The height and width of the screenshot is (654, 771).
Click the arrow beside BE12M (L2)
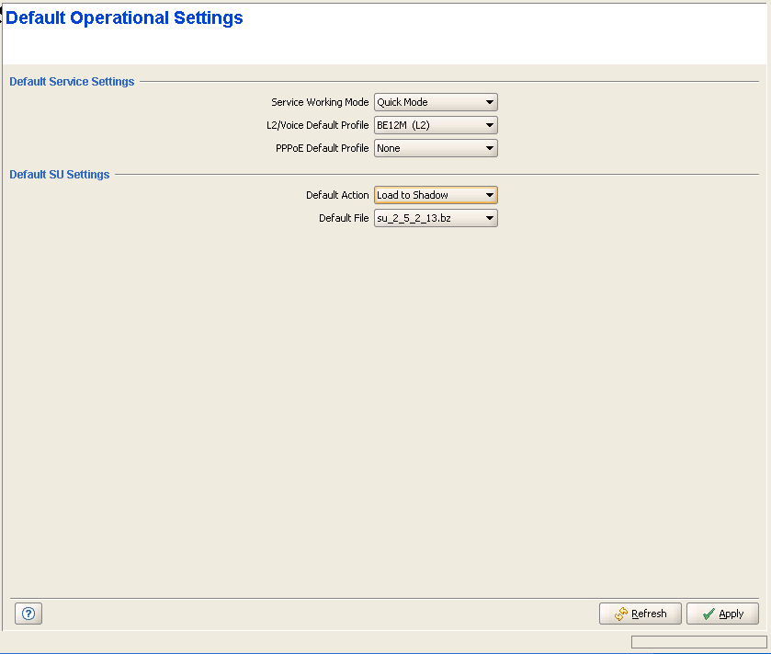[490, 125]
